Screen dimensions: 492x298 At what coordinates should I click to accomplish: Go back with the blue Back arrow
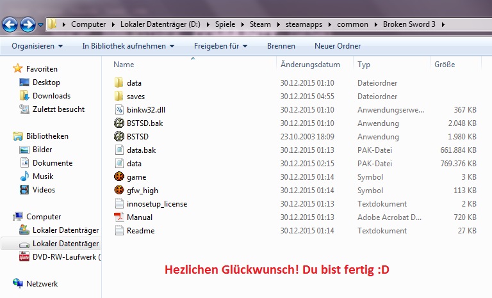pyautogui.click(x=10, y=24)
